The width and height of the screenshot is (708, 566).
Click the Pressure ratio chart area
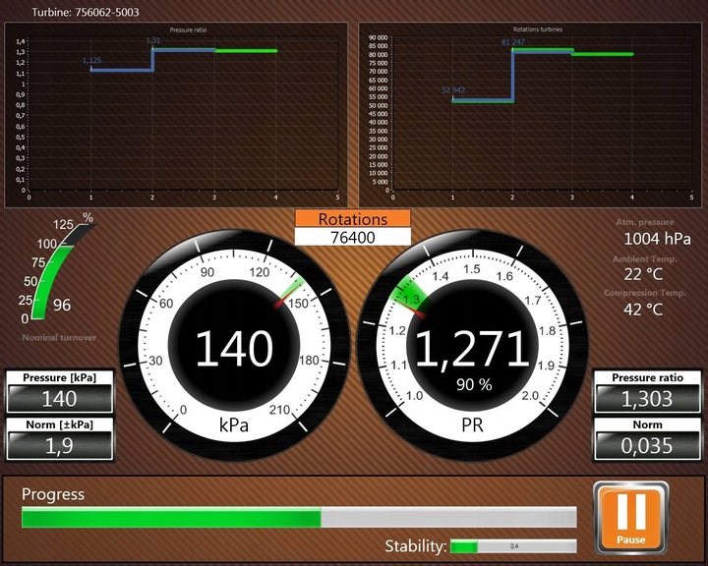[x=176, y=115]
